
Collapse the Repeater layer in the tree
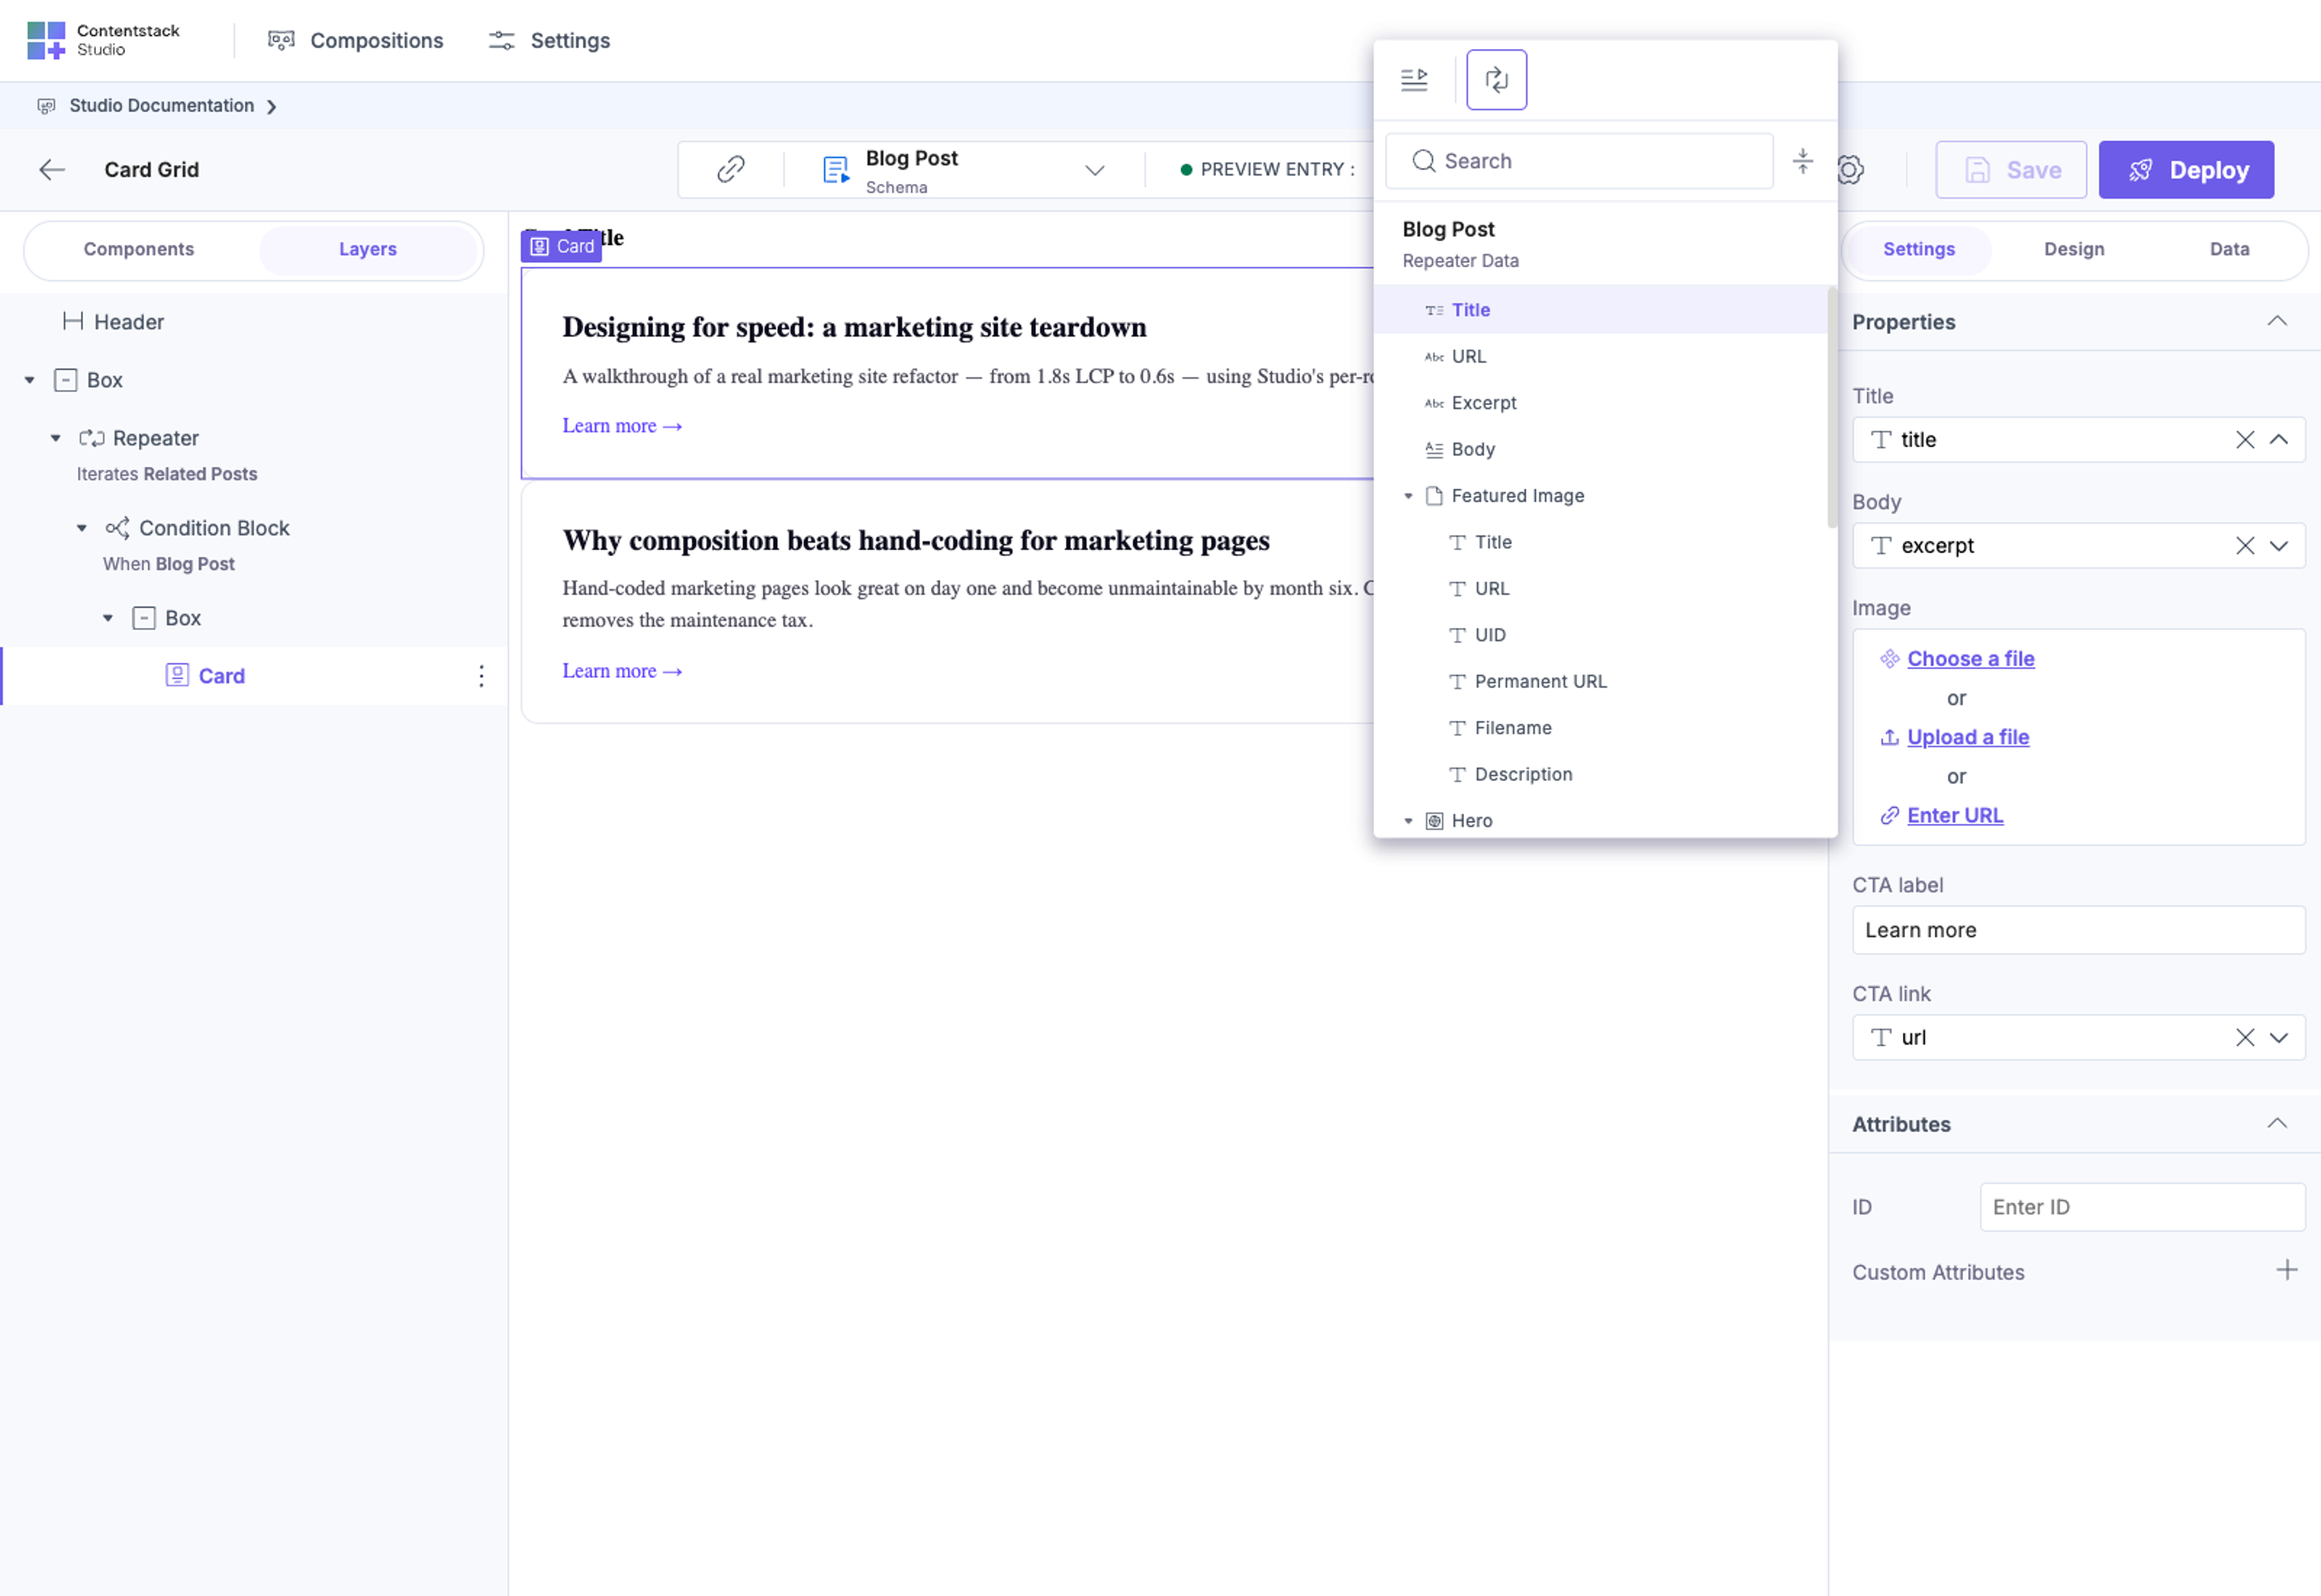[x=56, y=438]
